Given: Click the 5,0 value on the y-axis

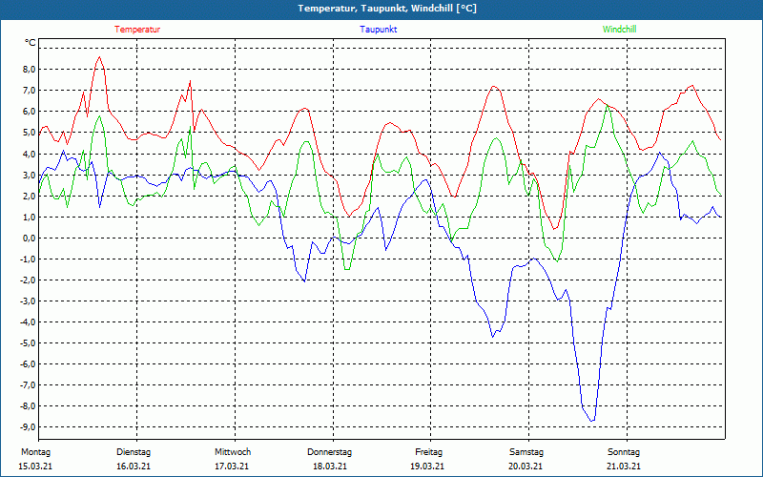Looking at the screenshot, I should tap(30, 133).
